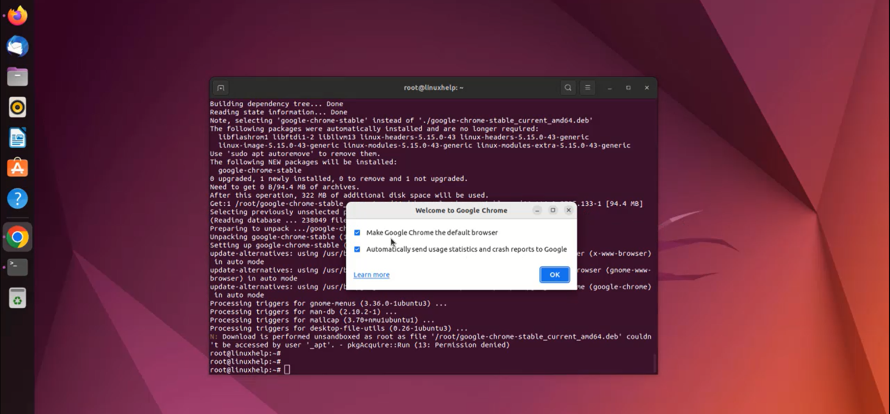Click the 'Welcome to Google Chrome' title

point(461,210)
